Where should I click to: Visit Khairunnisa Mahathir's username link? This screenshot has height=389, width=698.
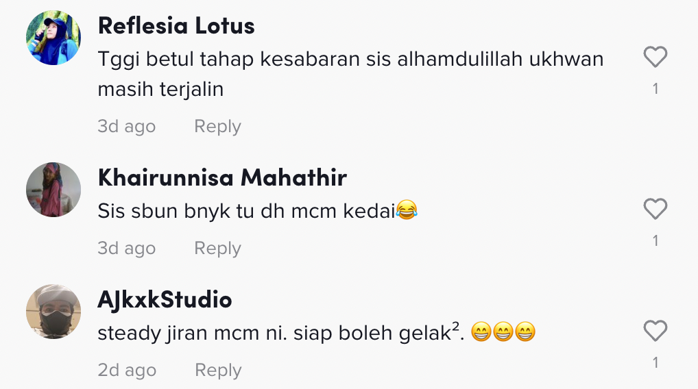(x=222, y=178)
